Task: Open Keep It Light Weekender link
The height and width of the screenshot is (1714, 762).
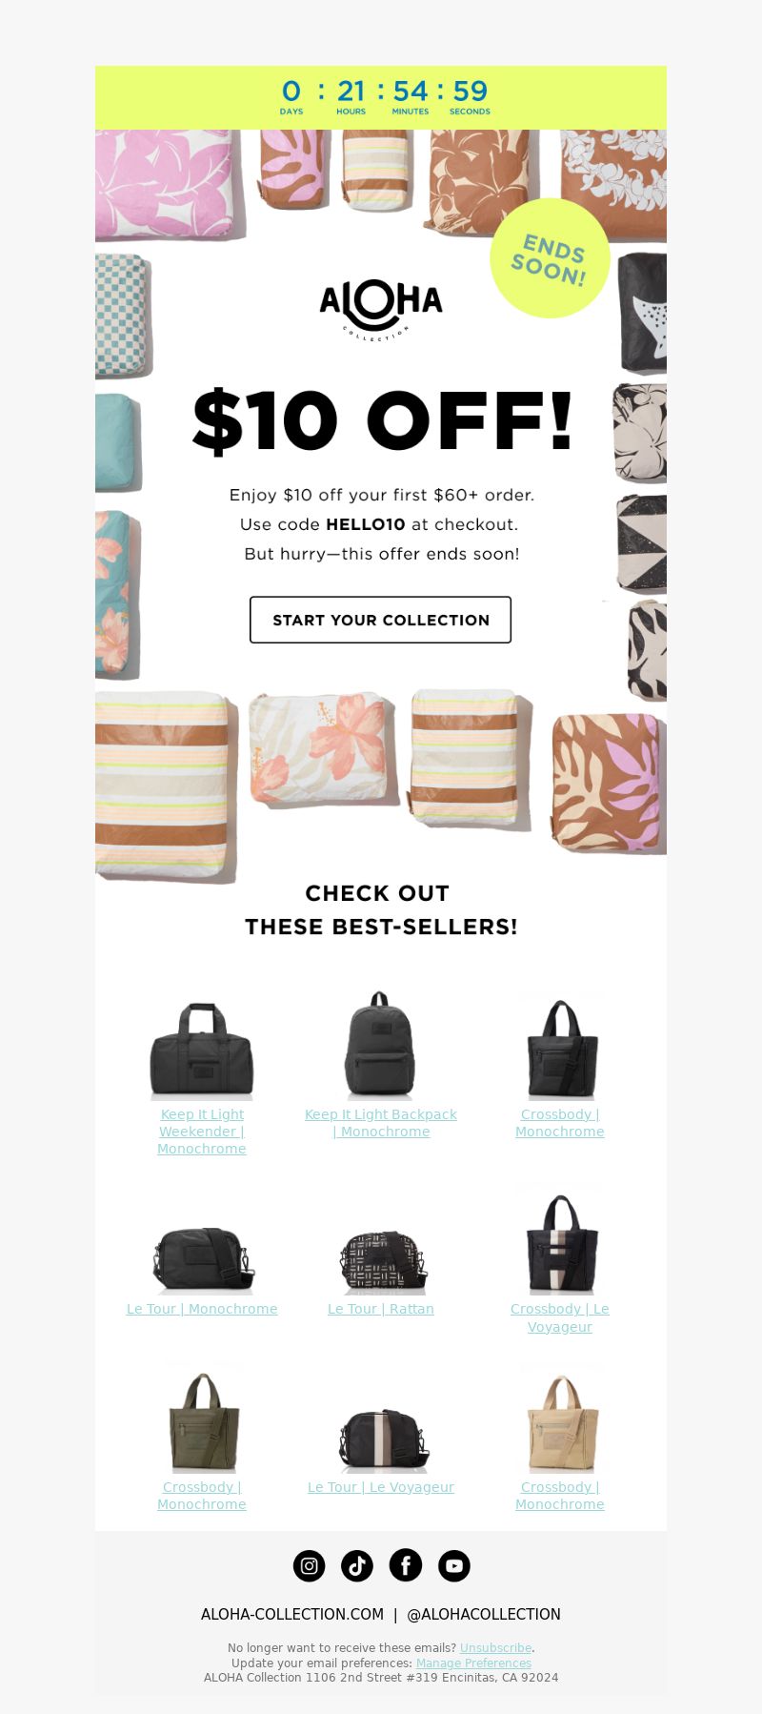Action: 202,1132
